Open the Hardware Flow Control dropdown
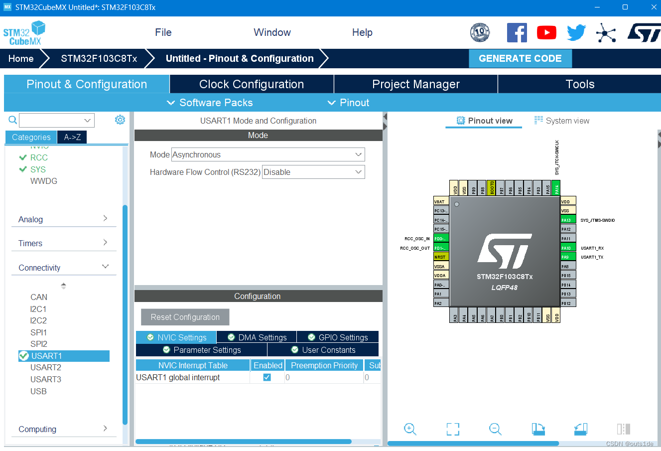The image size is (661, 451). click(313, 172)
